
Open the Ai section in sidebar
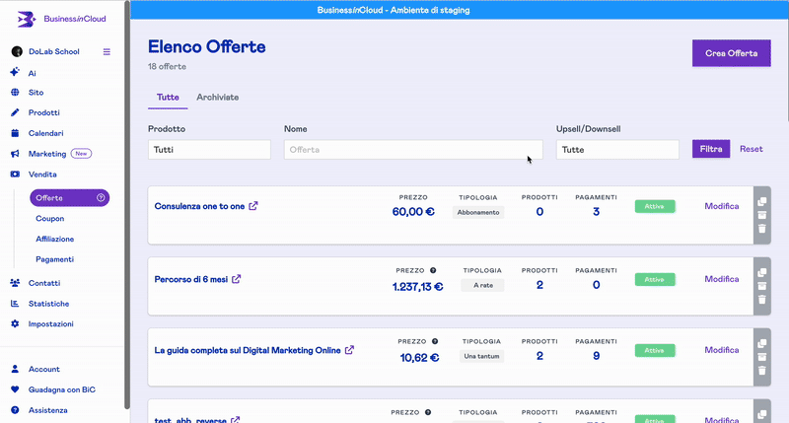click(x=32, y=73)
